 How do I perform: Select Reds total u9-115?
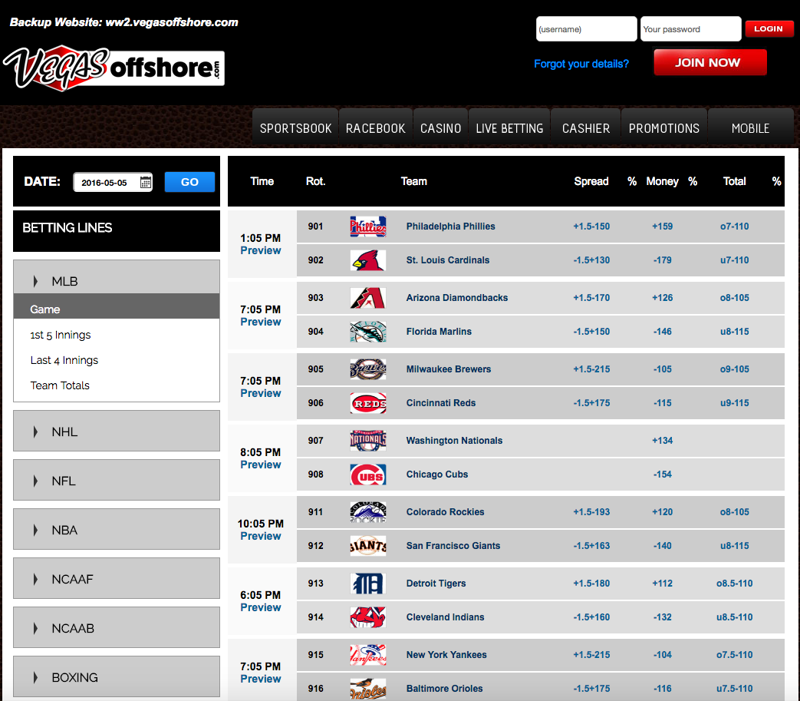pyautogui.click(x=735, y=403)
